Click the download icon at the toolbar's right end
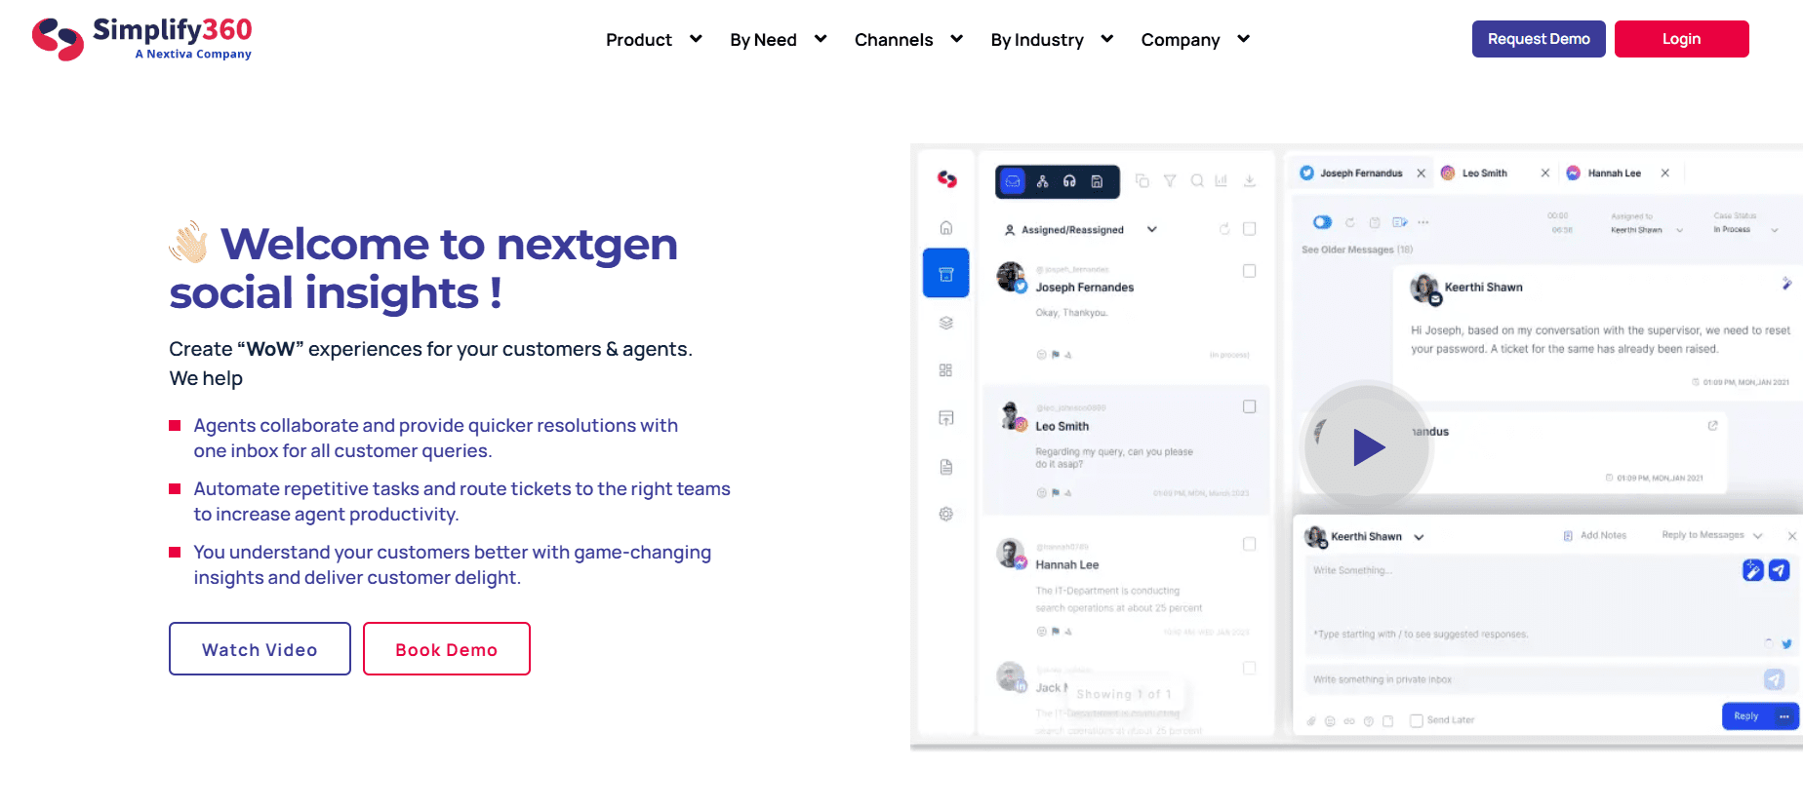The width and height of the screenshot is (1803, 809). (x=1249, y=180)
